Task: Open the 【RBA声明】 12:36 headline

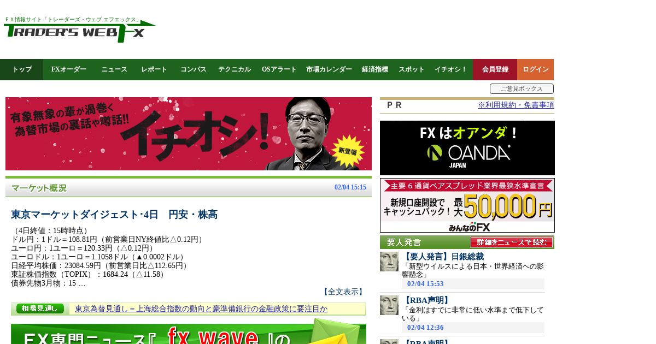Action: pyautogui.click(x=426, y=300)
